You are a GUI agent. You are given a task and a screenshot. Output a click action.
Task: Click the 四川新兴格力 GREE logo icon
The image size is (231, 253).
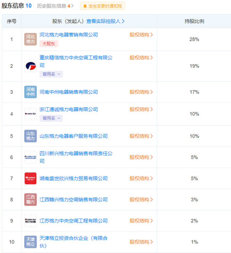pos(30,157)
